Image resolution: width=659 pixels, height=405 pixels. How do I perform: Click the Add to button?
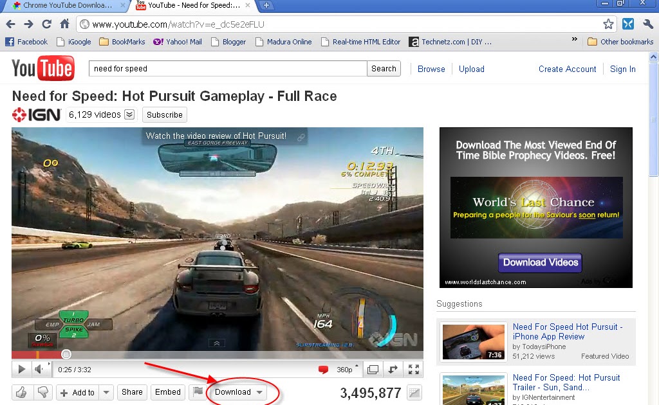point(78,392)
